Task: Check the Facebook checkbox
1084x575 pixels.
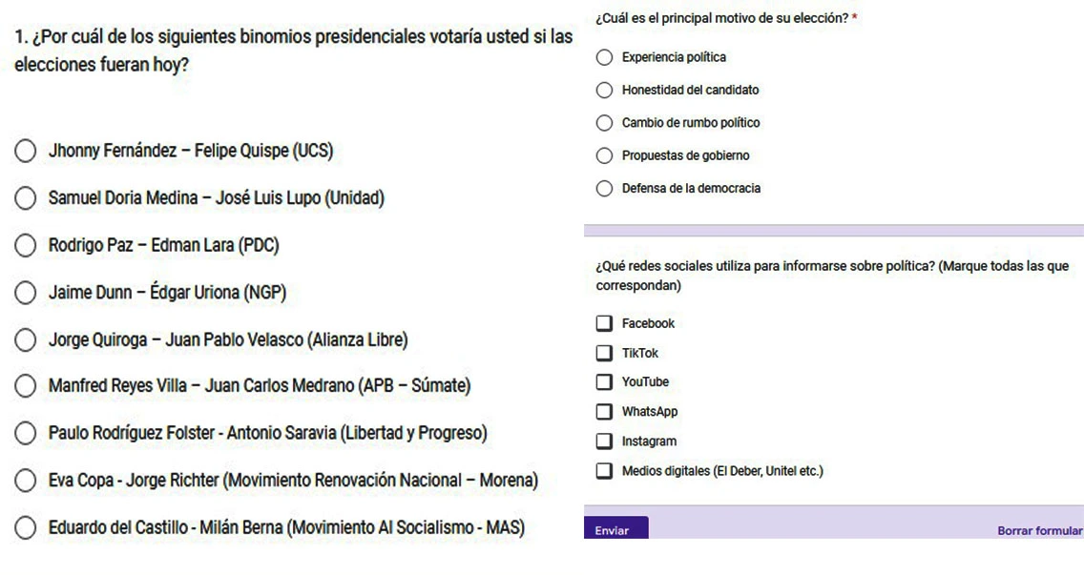Action: point(604,323)
